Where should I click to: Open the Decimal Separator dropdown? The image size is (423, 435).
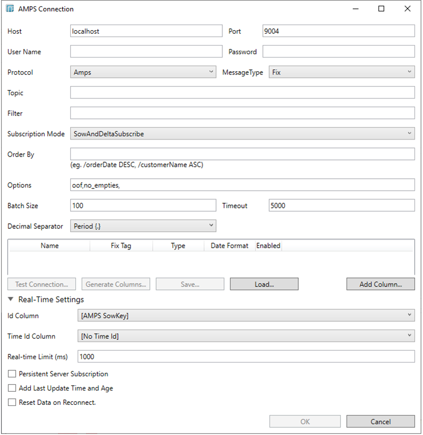coord(143,226)
